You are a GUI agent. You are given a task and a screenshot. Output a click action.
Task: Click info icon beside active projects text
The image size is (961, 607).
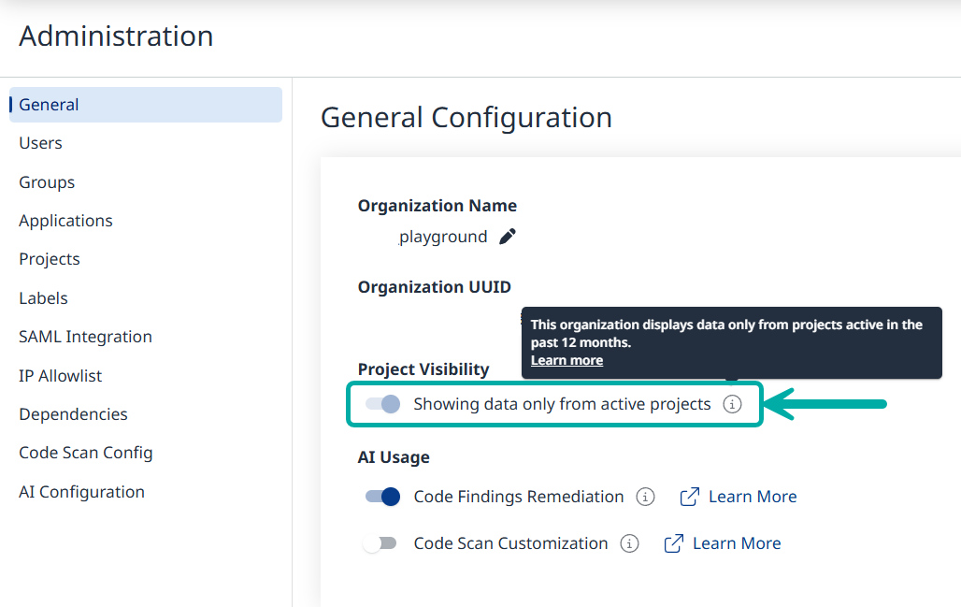click(x=733, y=404)
